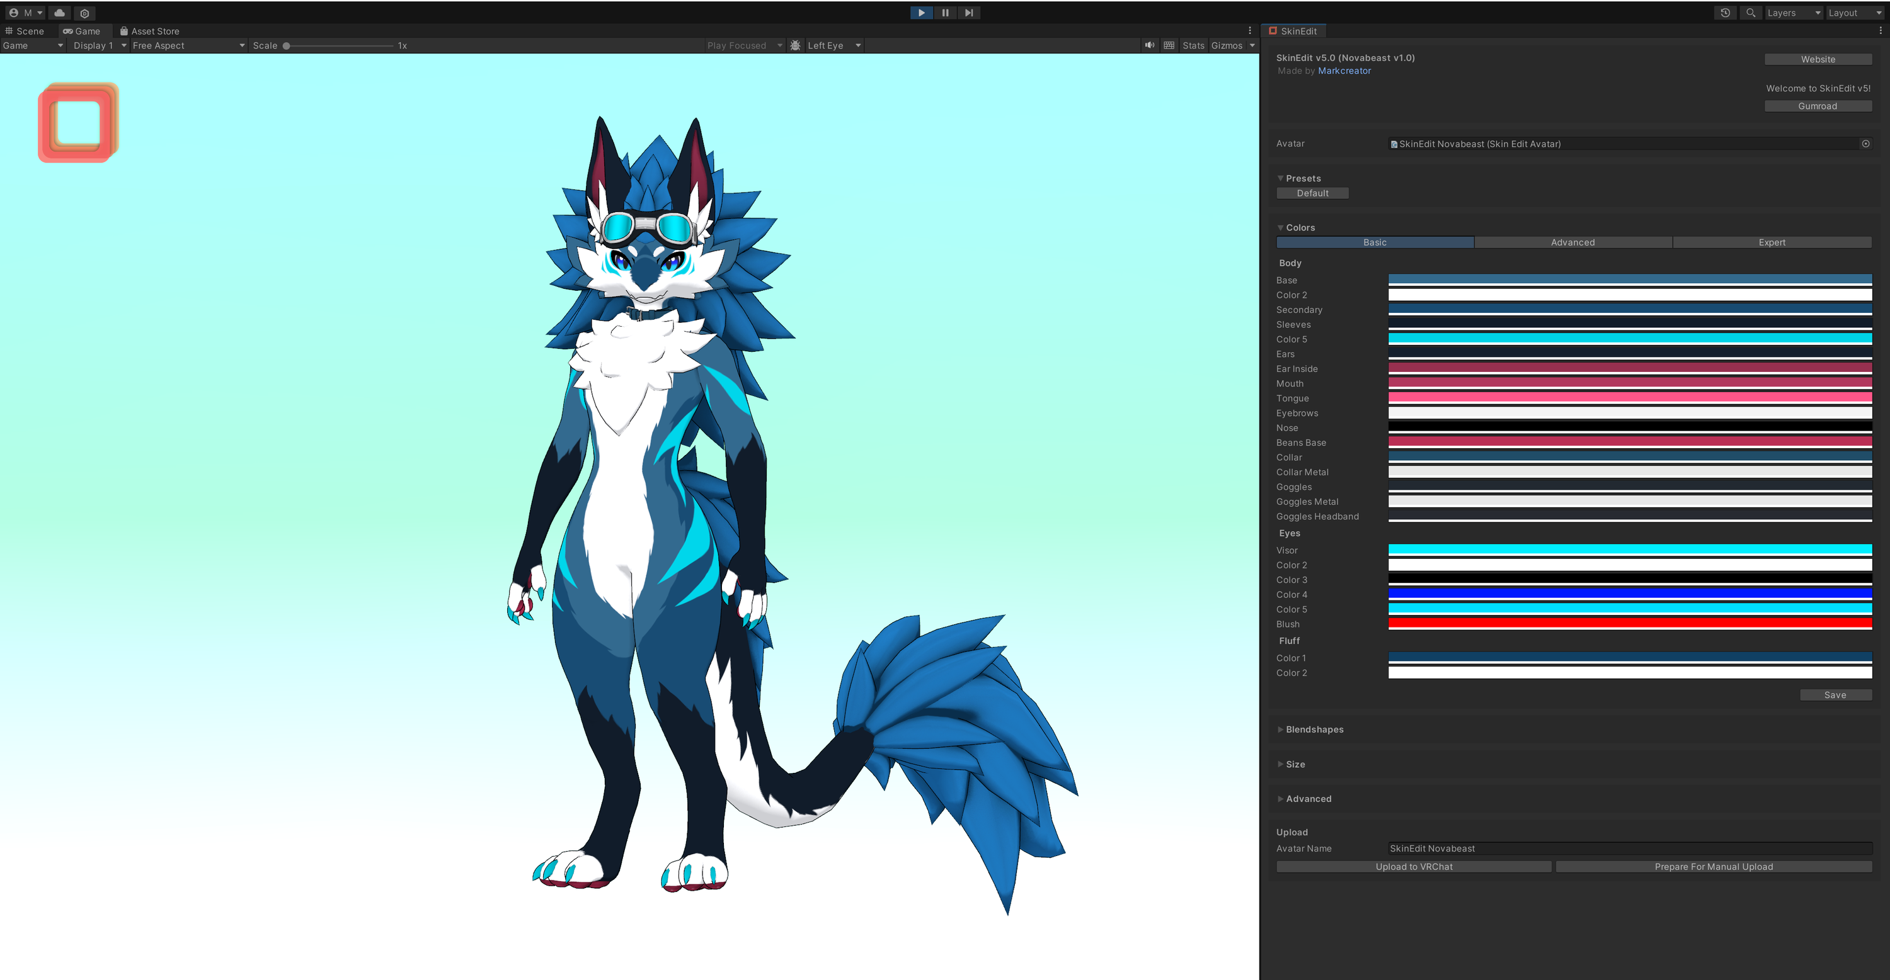Click the Step frame button

968,13
